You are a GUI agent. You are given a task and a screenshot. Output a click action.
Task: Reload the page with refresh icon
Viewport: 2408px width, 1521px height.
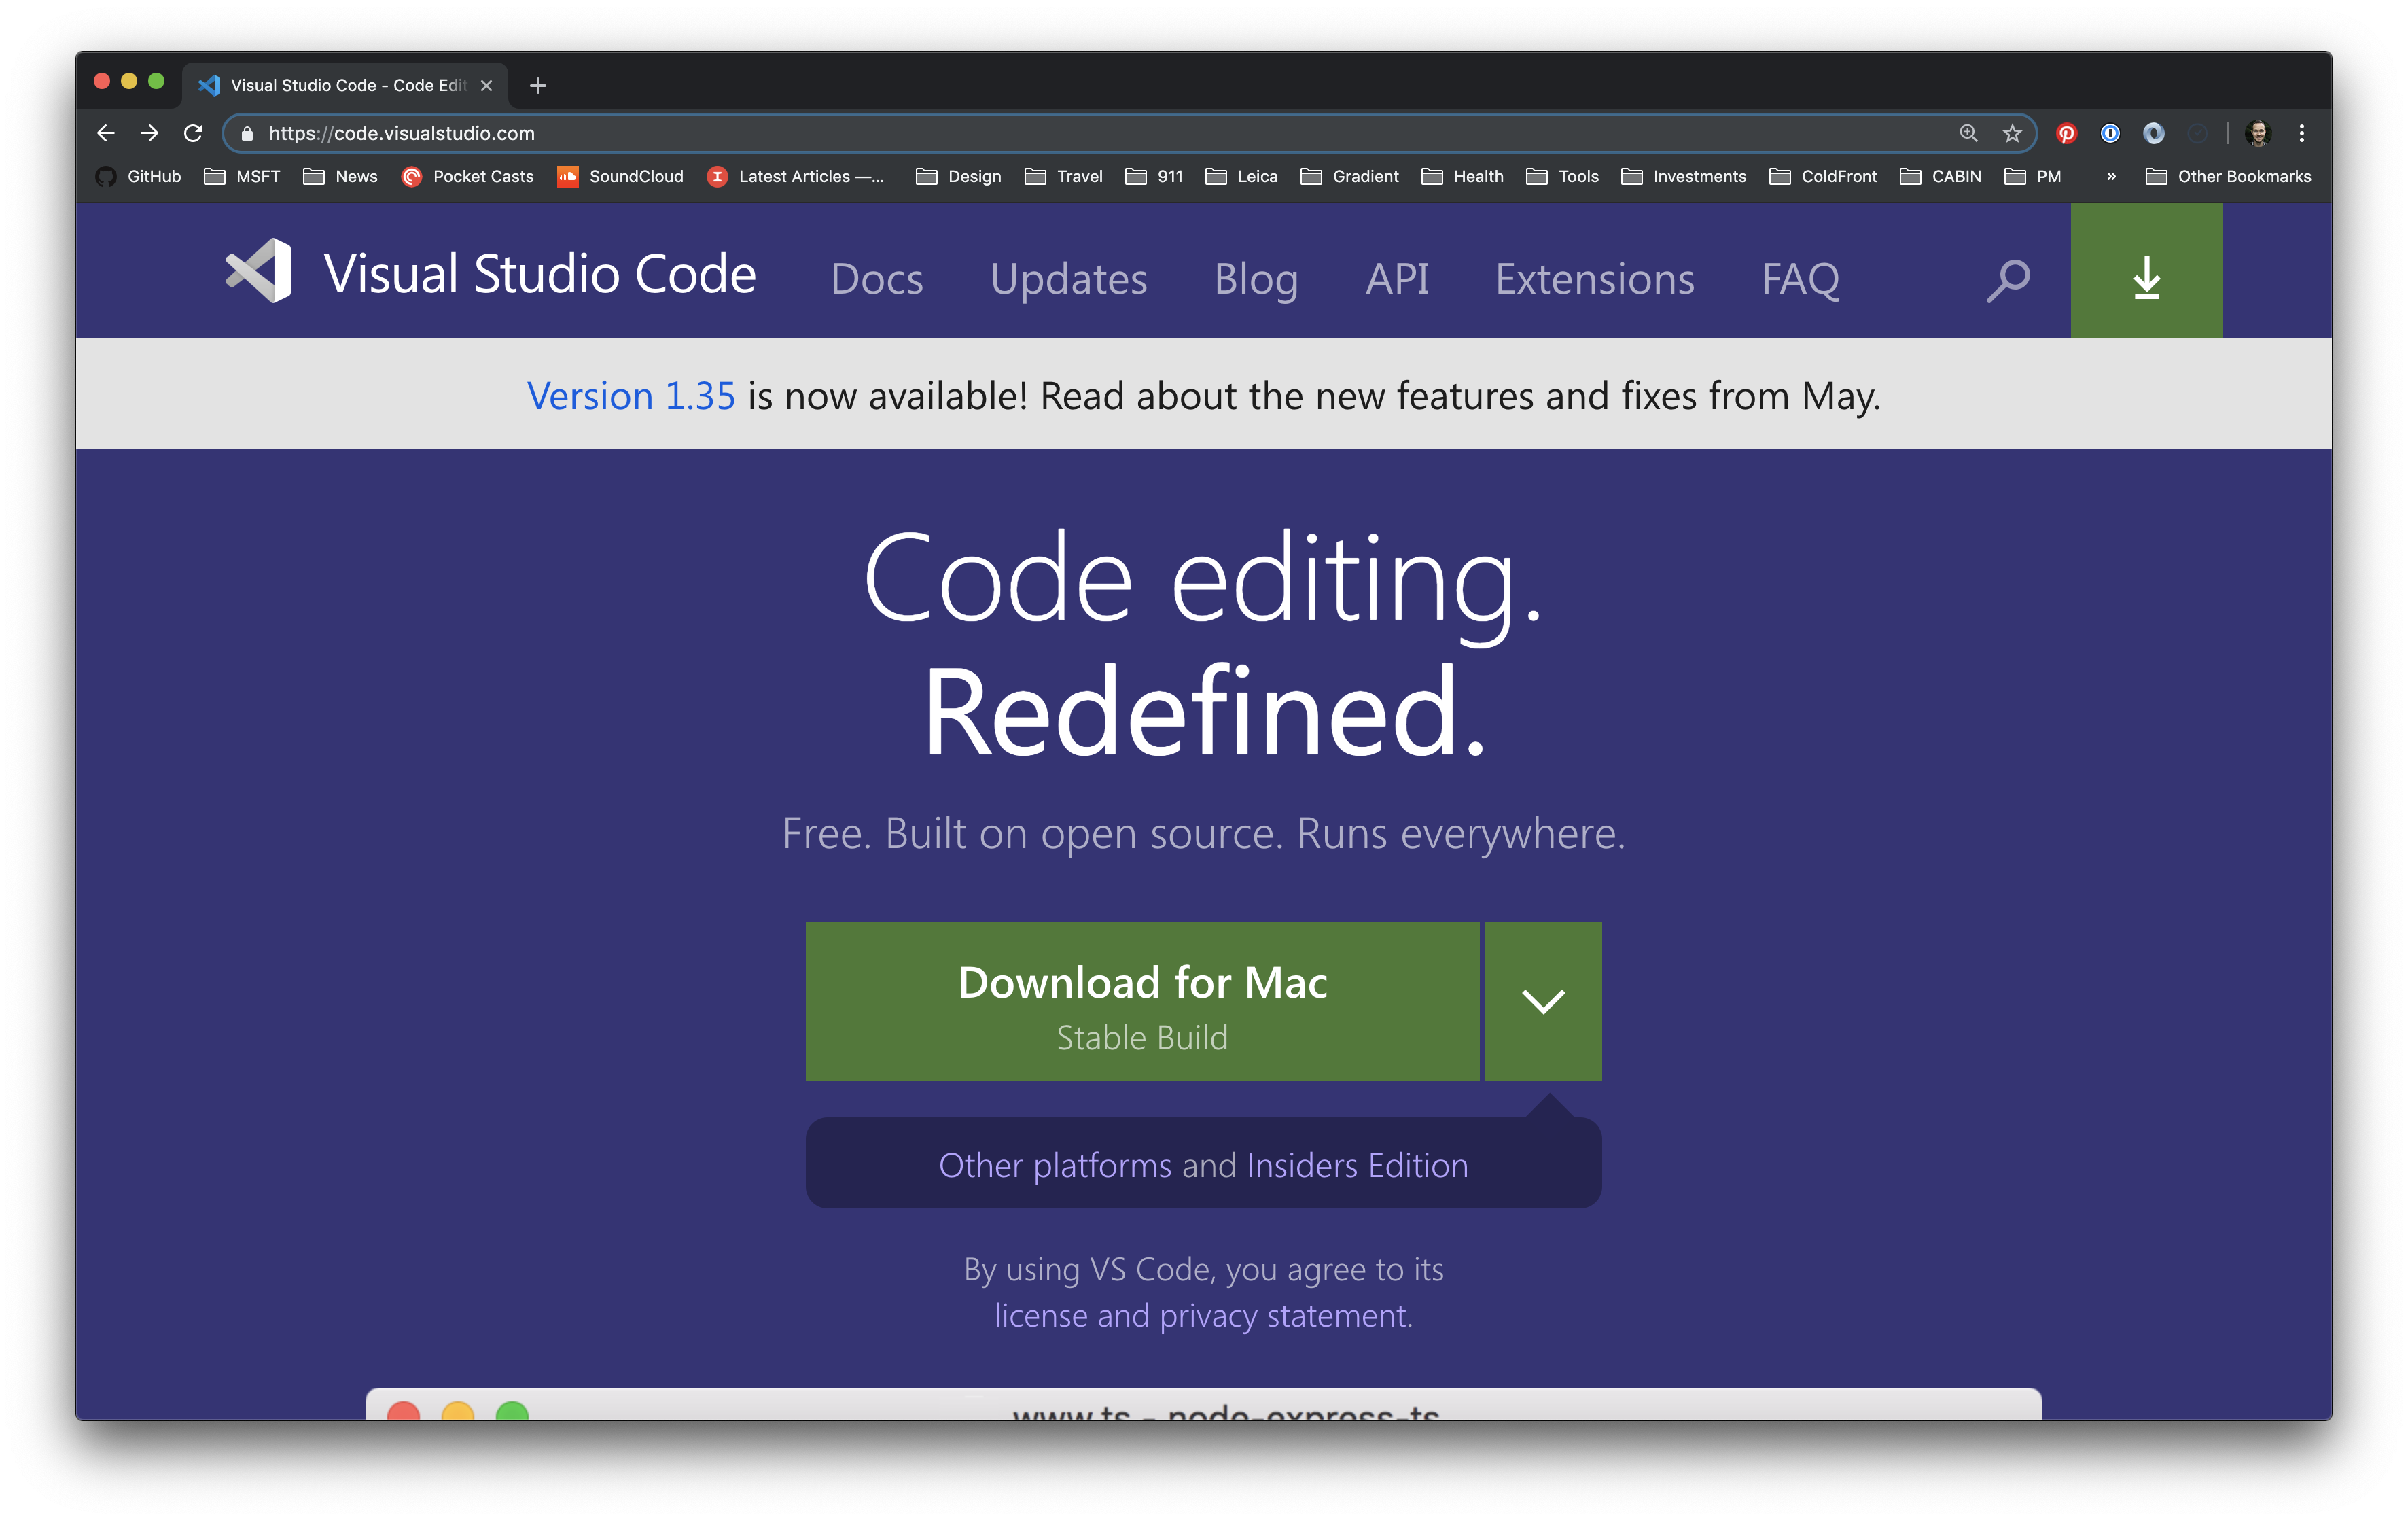pyautogui.click(x=194, y=134)
